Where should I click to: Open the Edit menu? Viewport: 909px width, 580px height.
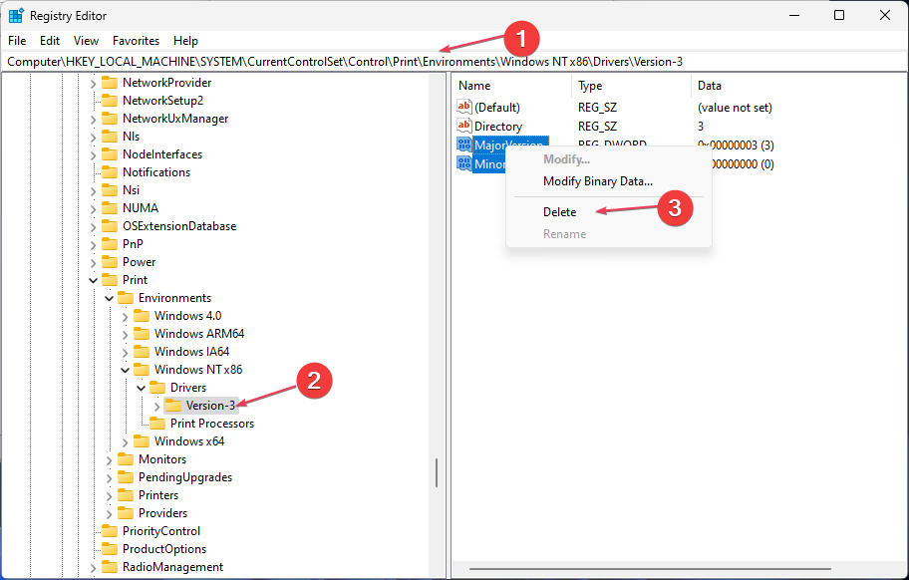50,41
